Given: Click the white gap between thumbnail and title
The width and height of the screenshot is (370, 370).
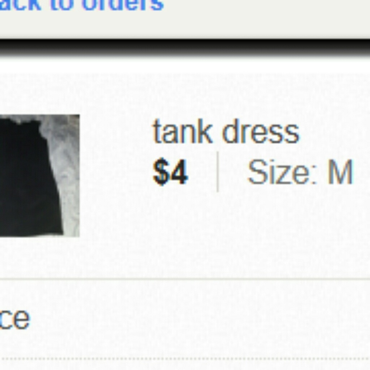Looking at the screenshot, I should (116, 175).
